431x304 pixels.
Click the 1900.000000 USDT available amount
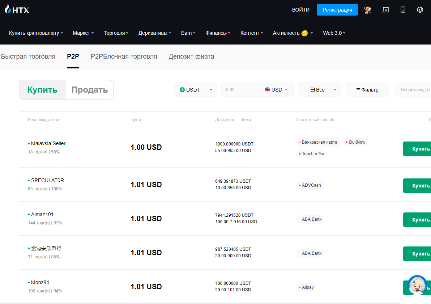(x=234, y=144)
